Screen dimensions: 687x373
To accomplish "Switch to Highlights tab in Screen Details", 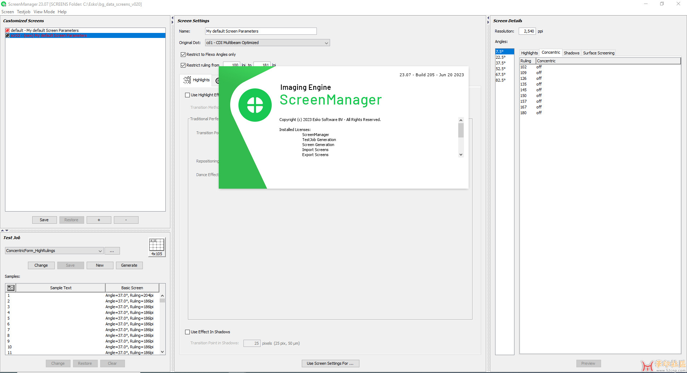I will (x=529, y=53).
